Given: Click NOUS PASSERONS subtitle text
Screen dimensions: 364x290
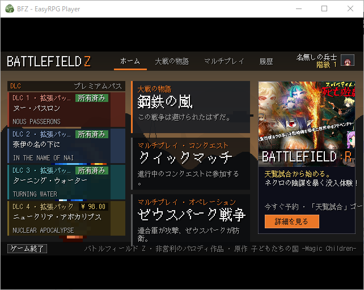Looking at the screenshot, I should click(x=36, y=122).
